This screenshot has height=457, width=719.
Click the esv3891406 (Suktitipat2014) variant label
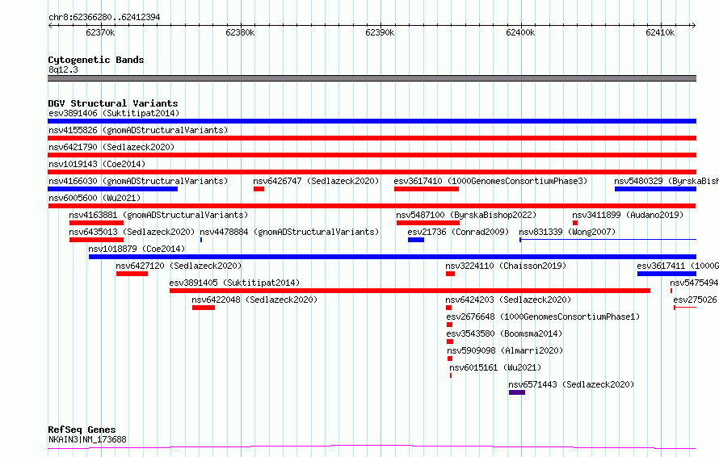[114, 113]
